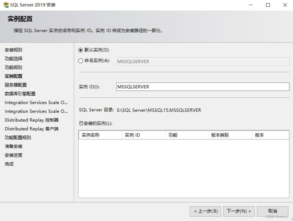Cancel setup with the 取消 button
The width and height of the screenshot is (293, 221).
click(273, 211)
